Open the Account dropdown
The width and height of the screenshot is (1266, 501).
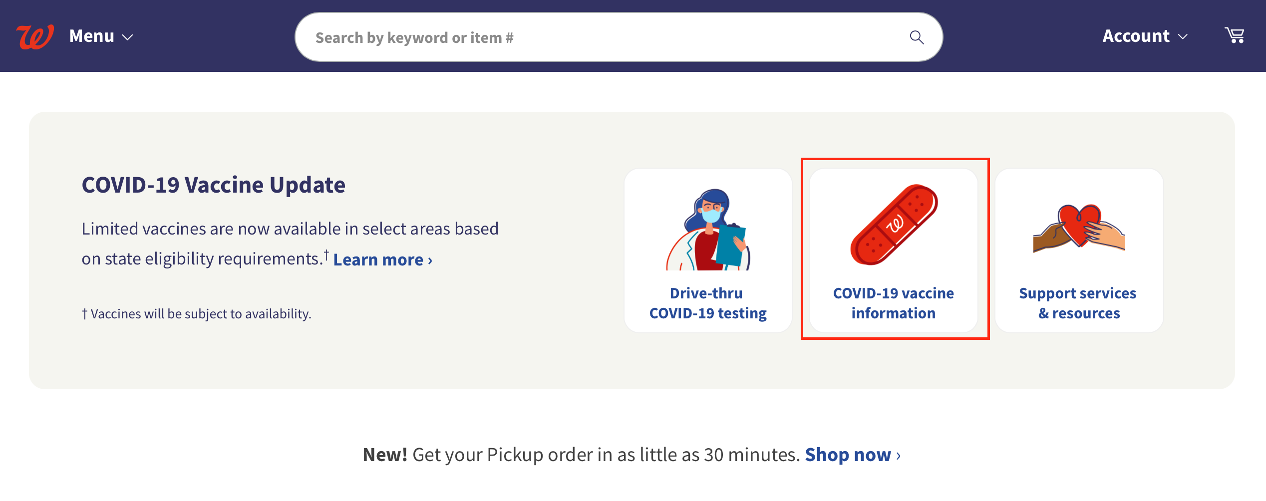(x=1145, y=36)
